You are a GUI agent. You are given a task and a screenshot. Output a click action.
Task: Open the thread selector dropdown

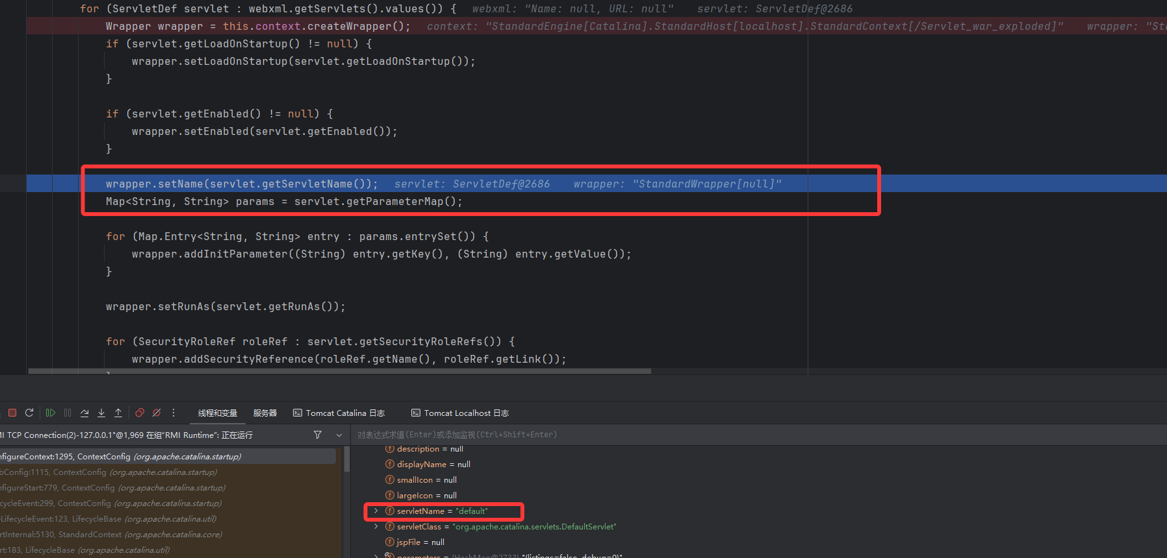339,435
